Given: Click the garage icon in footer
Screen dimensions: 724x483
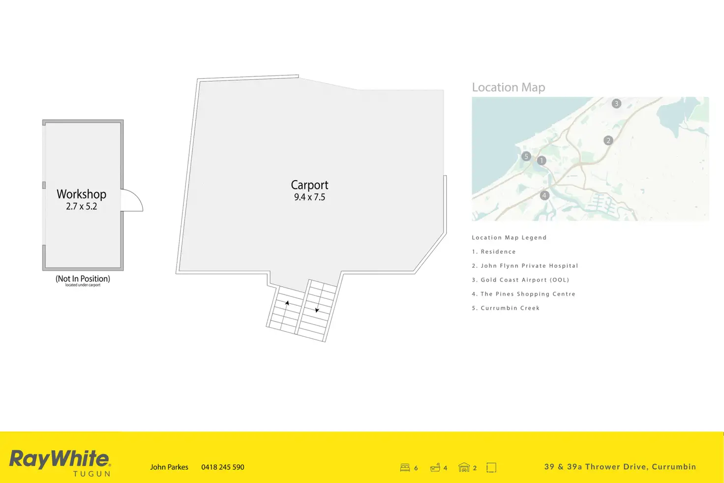Looking at the screenshot, I should tap(464, 467).
